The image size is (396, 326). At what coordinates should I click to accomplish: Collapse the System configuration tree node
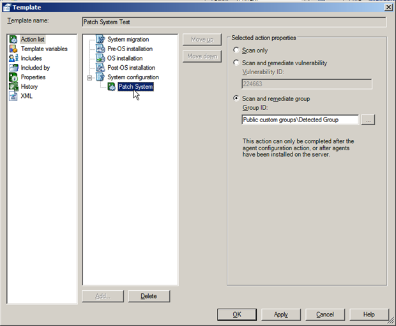coord(89,77)
